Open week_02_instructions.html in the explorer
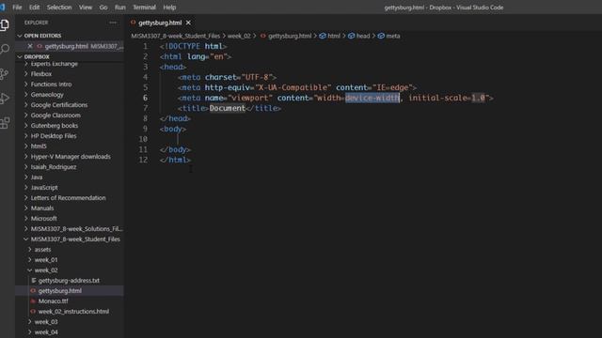 point(73,312)
